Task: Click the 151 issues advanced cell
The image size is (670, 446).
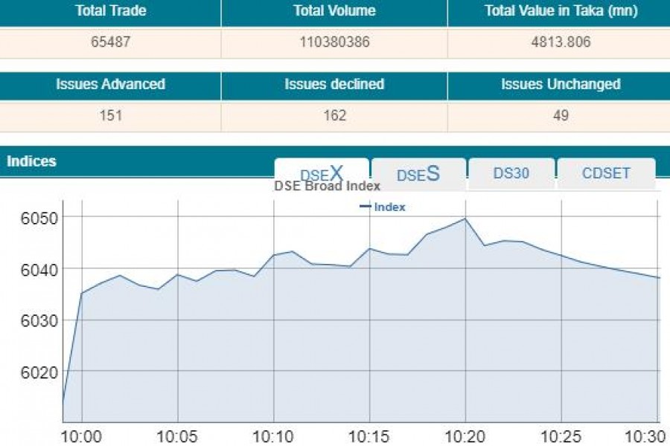Action: click(x=110, y=115)
